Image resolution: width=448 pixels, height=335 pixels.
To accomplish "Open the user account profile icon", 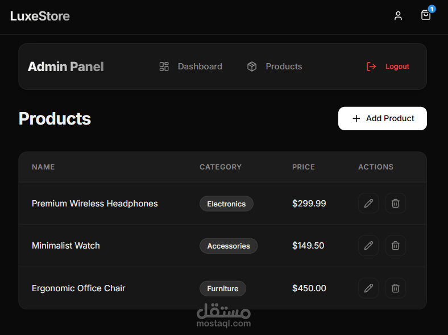I will [398, 16].
